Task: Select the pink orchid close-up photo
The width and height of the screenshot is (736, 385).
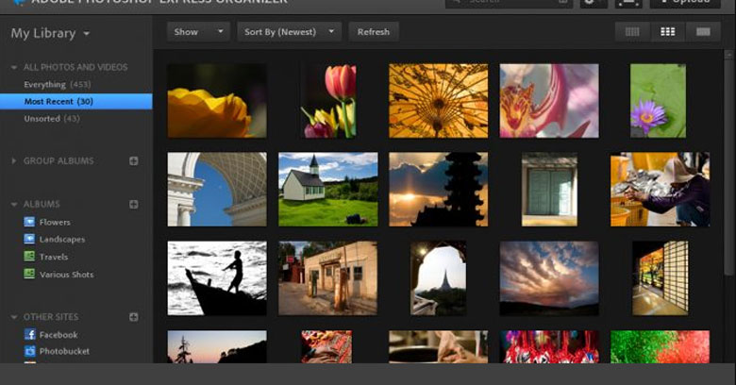Action: click(549, 101)
